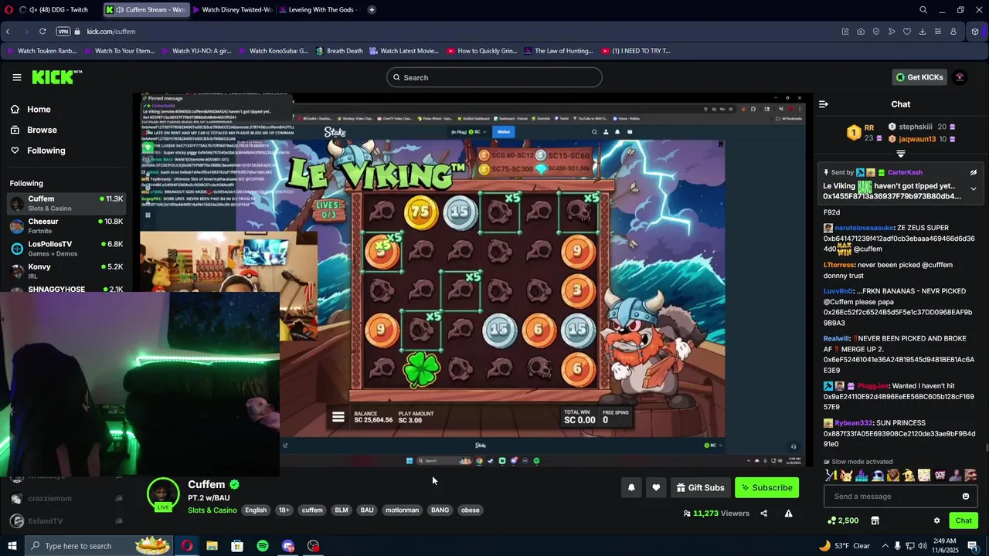The image size is (989, 556).
Task: Open Windows notification center
Action: pos(973,546)
